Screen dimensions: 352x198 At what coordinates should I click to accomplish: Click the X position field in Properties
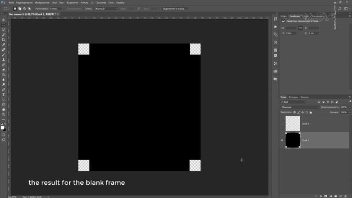291,33
